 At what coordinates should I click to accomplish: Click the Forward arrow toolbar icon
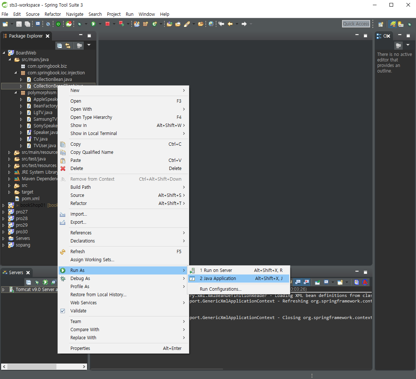tap(244, 24)
